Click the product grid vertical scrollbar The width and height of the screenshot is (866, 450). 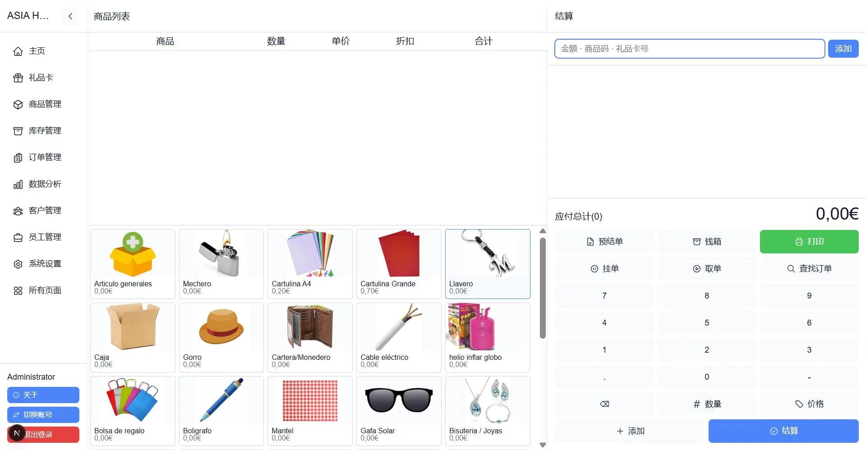[x=543, y=288]
